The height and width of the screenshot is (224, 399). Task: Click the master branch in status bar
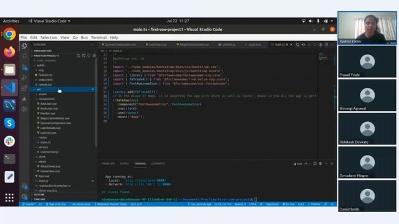(x=29, y=204)
